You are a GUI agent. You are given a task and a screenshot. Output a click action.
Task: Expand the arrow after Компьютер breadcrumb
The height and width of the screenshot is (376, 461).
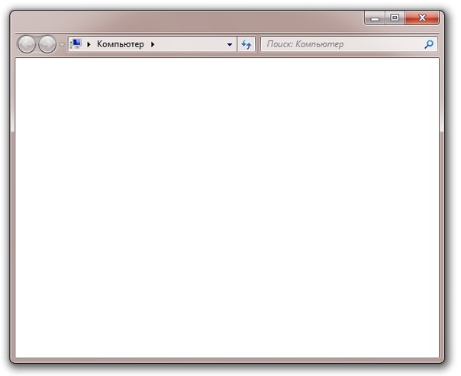point(153,44)
